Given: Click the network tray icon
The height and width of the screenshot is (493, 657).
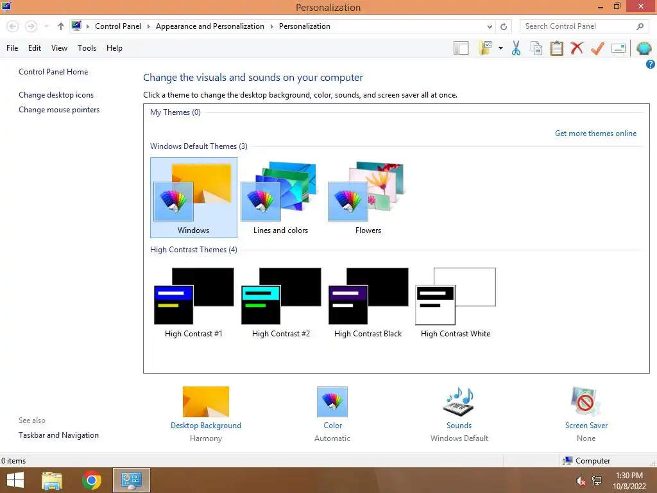Looking at the screenshot, I should [x=597, y=481].
